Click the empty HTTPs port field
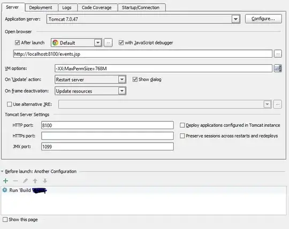This screenshot has height=229, width=289. [x=108, y=136]
